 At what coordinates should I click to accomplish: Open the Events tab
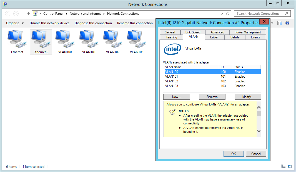[255, 37]
